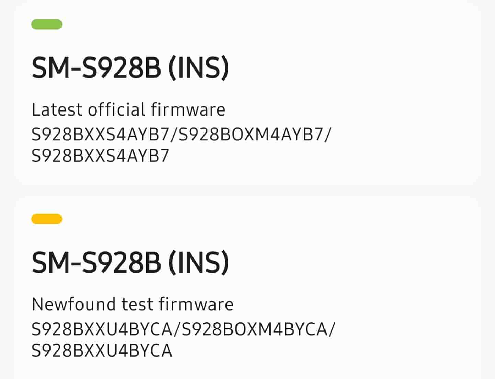Viewport: 495px width, 379px height.
Task: Click firmware line S928BXXU4BYCA/S928BOXM4BYCA/
Action: point(183,329)
